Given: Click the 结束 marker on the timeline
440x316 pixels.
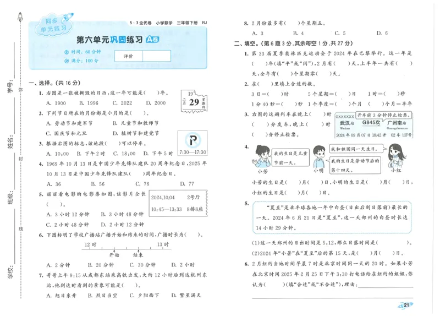Looking at the screenshot, I should 138,255.
